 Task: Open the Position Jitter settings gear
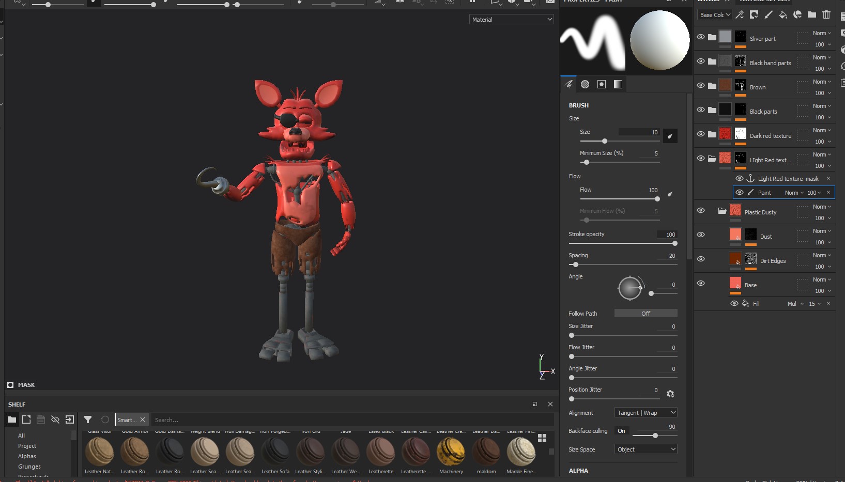670,394
